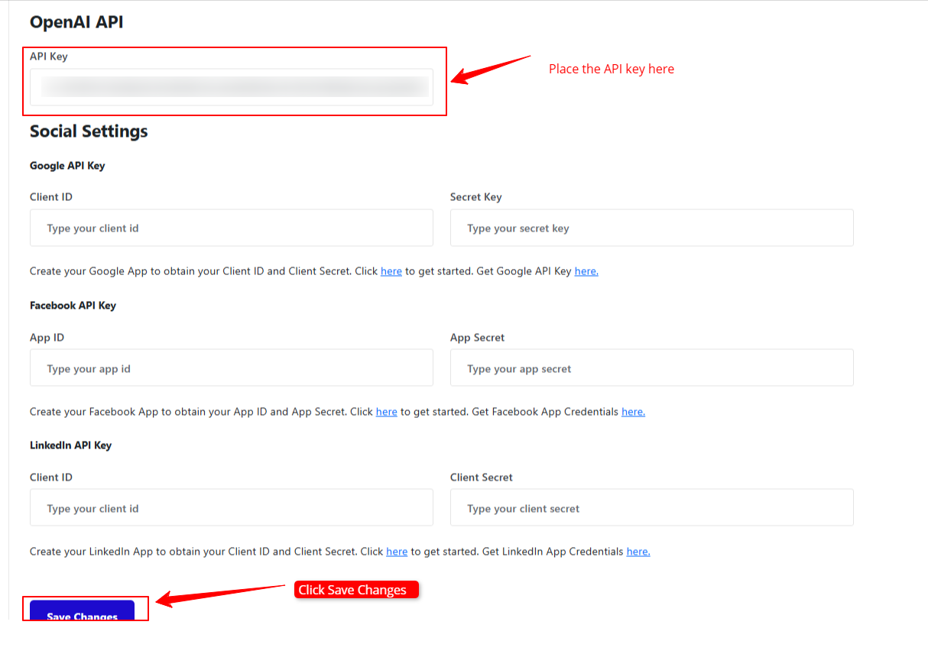This screenshot has height=654, width=928.
Task: Focus the Facebook App Secret field
Action: (651, 367)
